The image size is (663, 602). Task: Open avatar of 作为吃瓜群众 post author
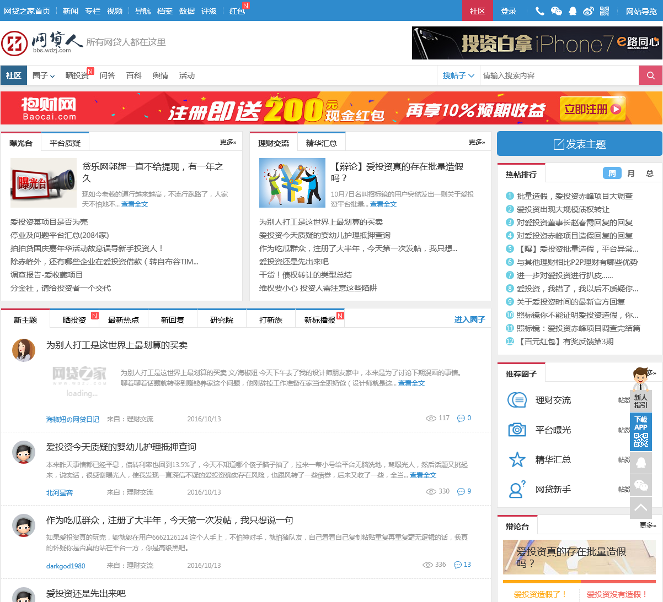pos(24,525)
